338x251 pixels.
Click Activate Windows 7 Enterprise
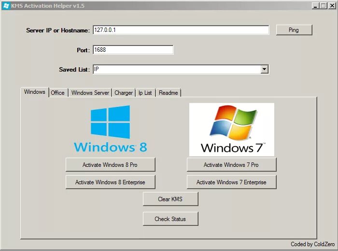pos(231,182)
